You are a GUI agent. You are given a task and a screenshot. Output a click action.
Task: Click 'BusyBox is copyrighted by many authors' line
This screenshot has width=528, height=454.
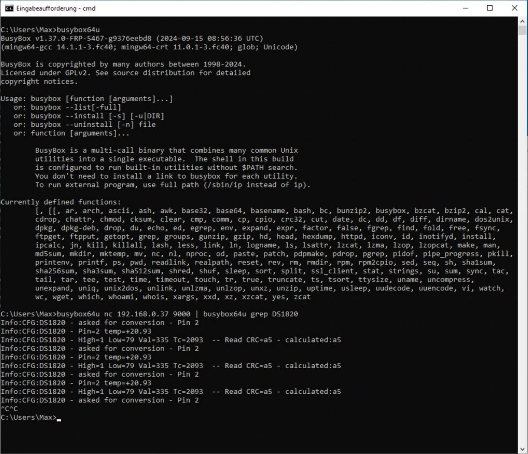123,64
